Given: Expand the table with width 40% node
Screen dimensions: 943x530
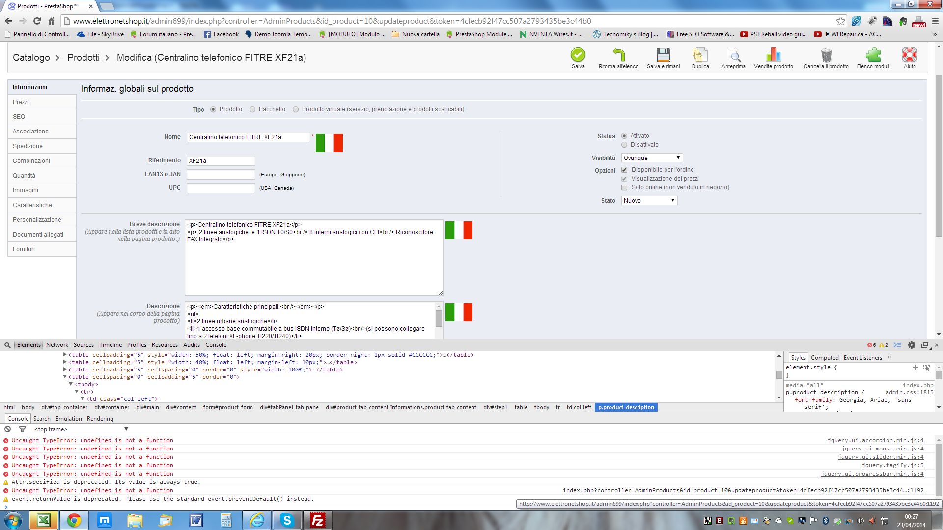Looking at the screenshot, I should (65, 362).
